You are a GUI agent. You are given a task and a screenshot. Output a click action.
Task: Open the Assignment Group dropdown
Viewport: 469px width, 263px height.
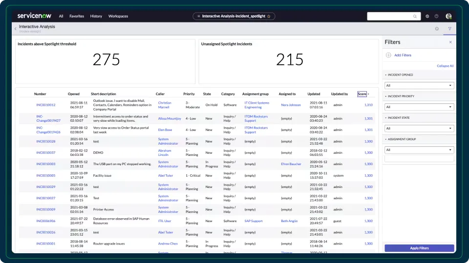pos(419,150)
